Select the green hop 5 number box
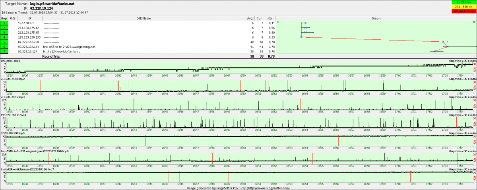477x190 pixels. pos(4,42)
